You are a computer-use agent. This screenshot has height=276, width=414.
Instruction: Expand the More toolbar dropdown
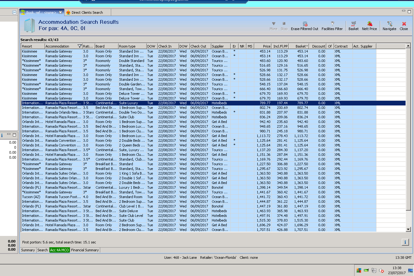[273, 26]
